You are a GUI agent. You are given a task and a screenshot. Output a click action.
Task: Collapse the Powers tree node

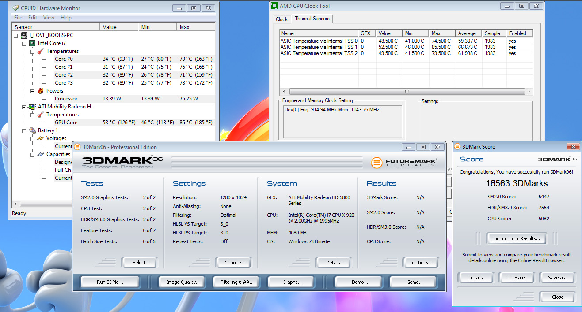(32, 91)
